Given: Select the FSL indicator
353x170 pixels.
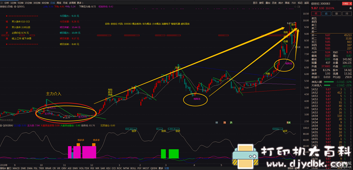Looking at the screenshot, I should click(x=36, y=168).
